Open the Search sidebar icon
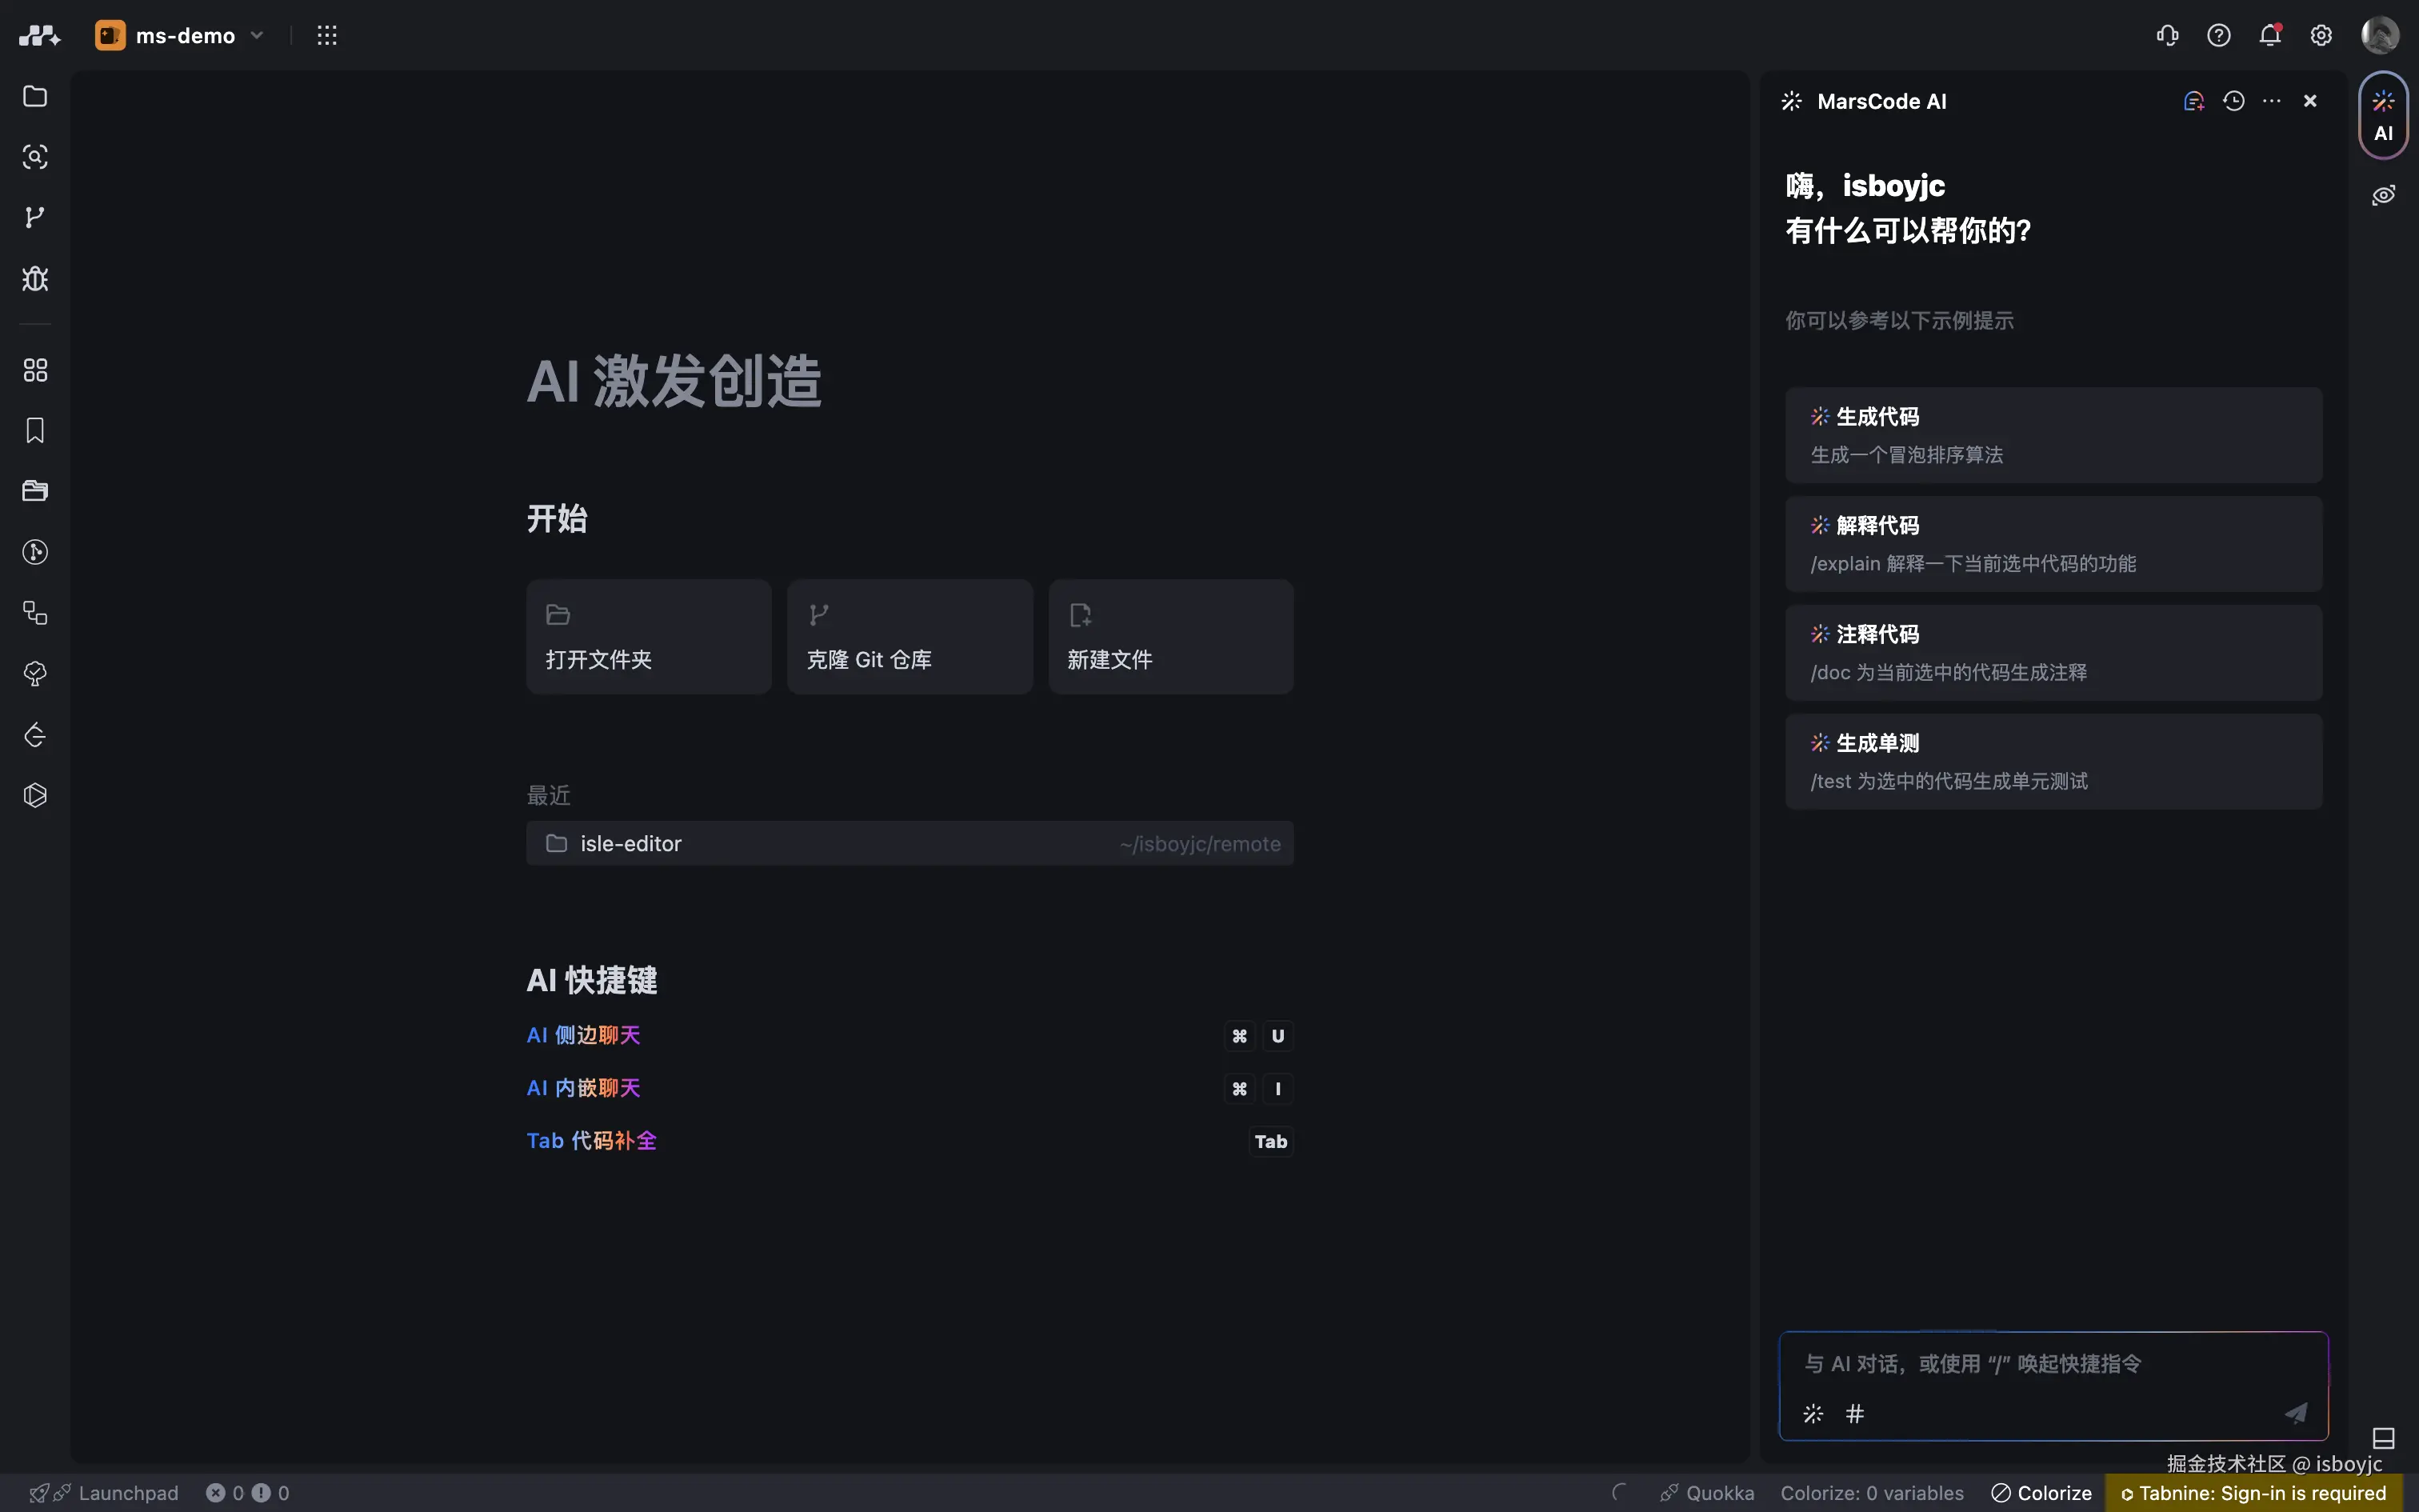Image resolution: width=2419 pixels, height=1512 pixels. tap(35, 157)
